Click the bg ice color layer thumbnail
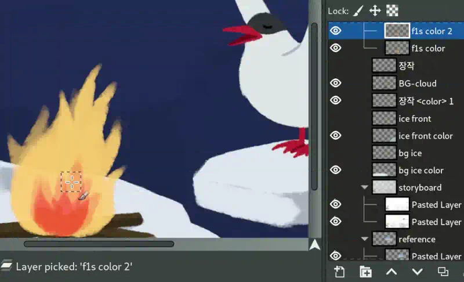The width and height of the screenshot is (464, 282). coord(384,170)
